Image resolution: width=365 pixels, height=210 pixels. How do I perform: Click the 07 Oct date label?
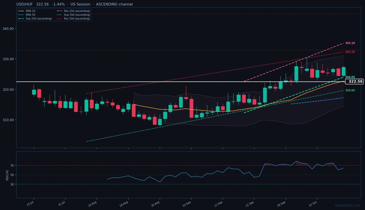(x=313, y=204)
